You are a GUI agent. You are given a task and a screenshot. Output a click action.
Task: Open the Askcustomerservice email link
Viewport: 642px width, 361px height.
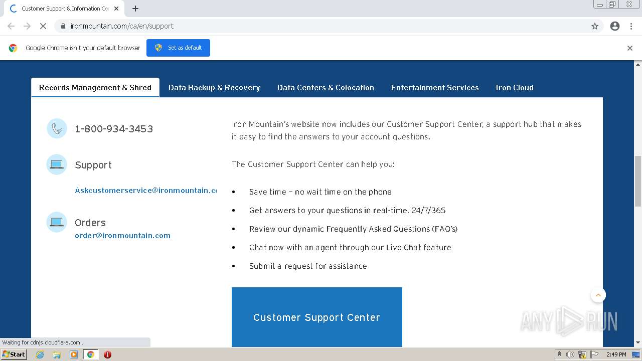[145, 191]
